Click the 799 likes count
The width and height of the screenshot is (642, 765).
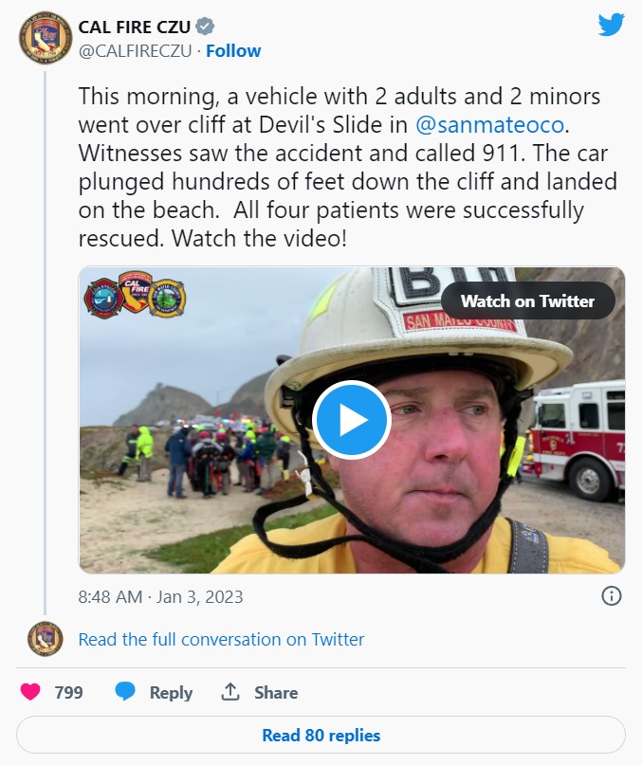click(68, 692)
